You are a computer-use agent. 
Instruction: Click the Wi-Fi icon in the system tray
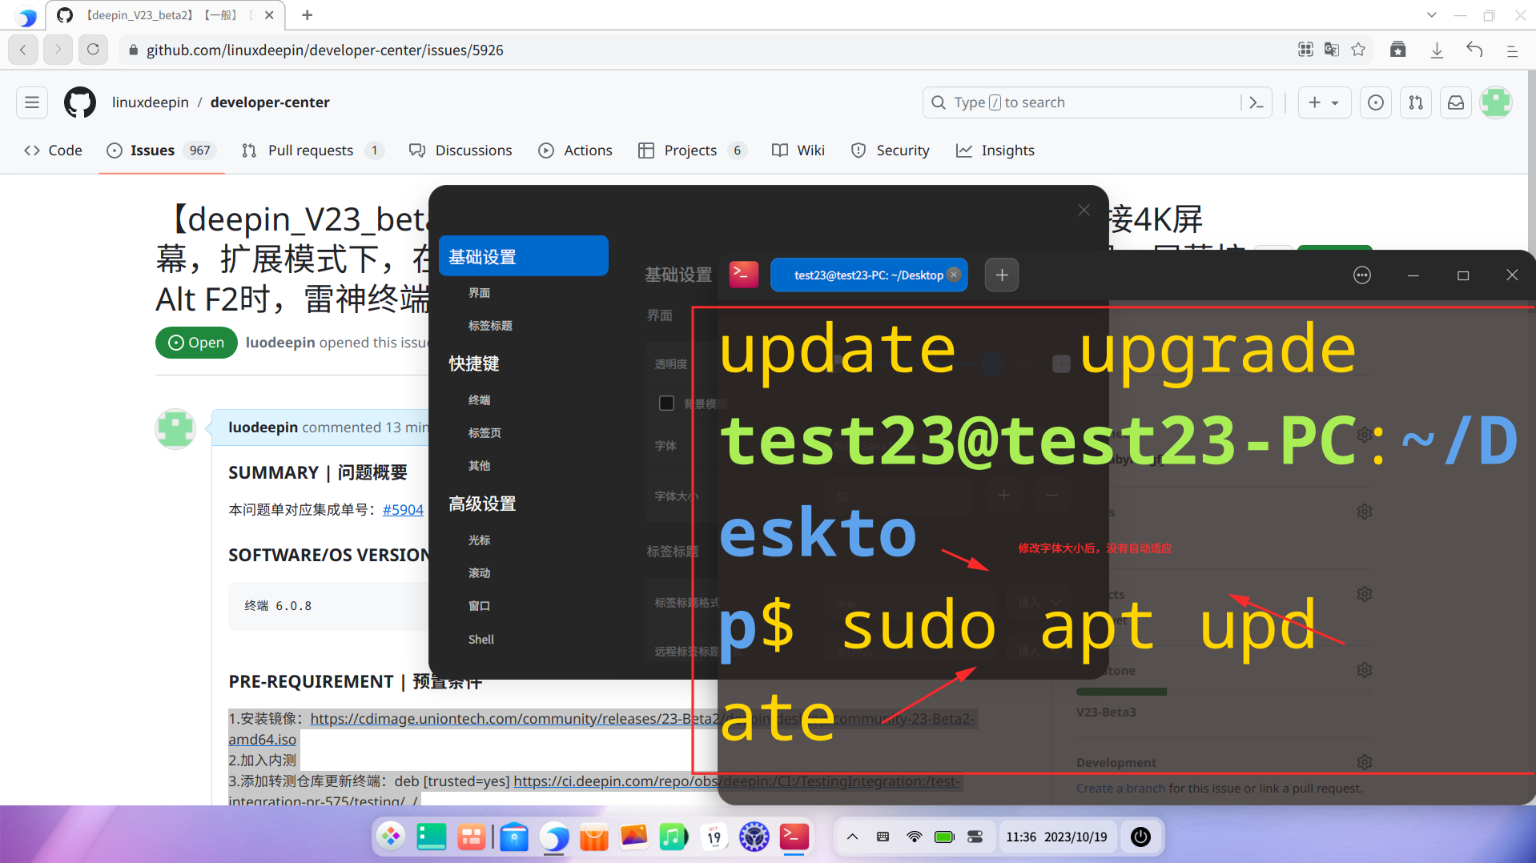[x=913, y=837]
